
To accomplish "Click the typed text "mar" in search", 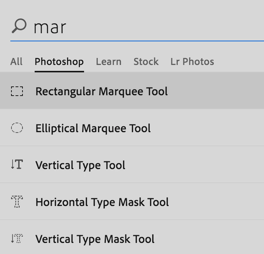I will (x=50, y=27).
